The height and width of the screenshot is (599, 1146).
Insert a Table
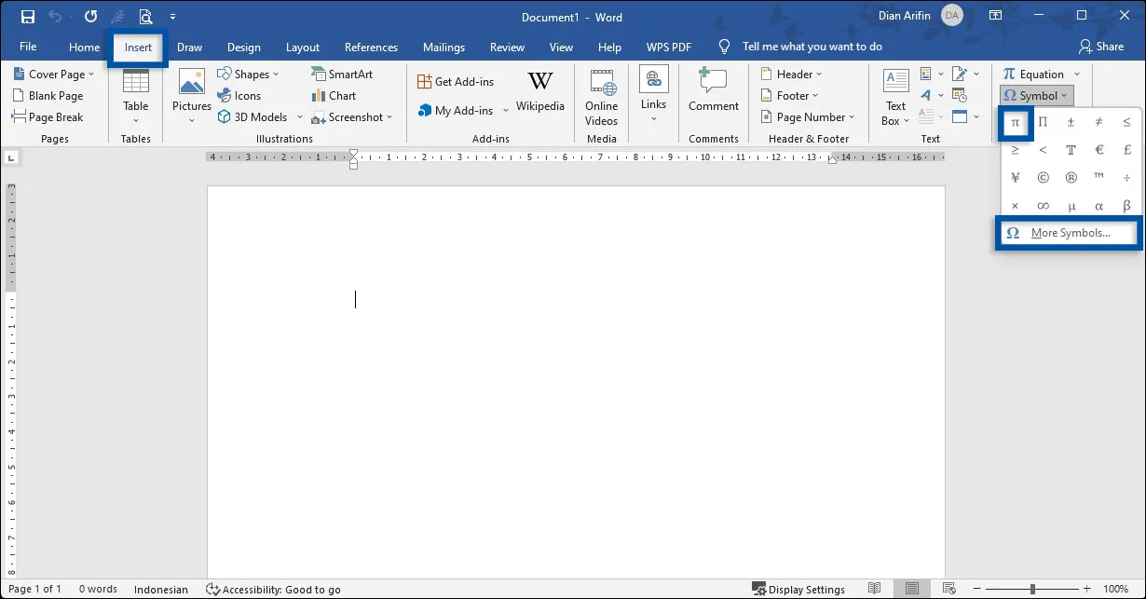coord(135,95)
